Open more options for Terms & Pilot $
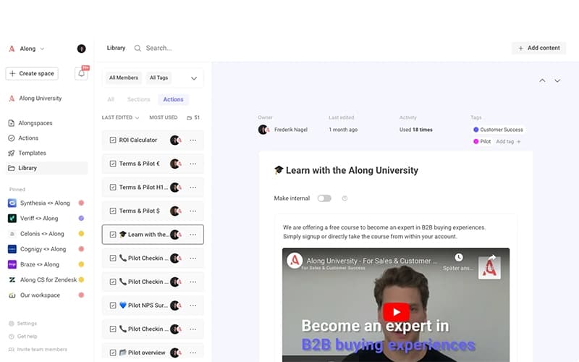The width and height of the screenshot is (579, 362). point(193,211)
